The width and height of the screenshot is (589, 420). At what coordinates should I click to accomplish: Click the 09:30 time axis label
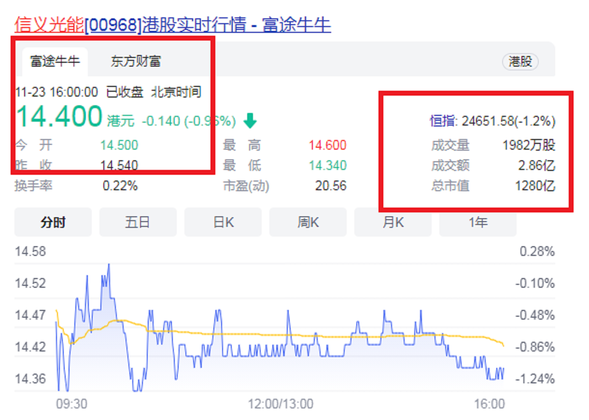click(x=71, y=404)
